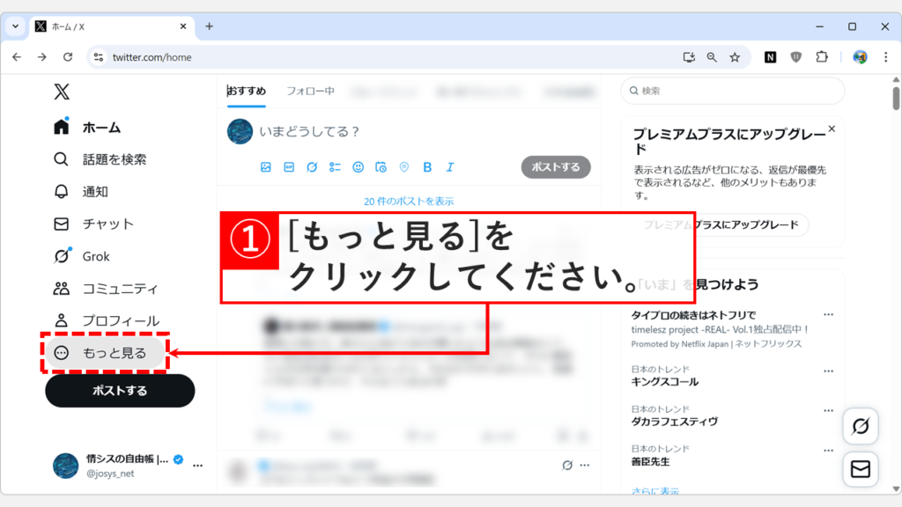The height and width of the screenshot is (507, 902).
Task: Apply bold formatting in compose box
Action: coord(427,167)
